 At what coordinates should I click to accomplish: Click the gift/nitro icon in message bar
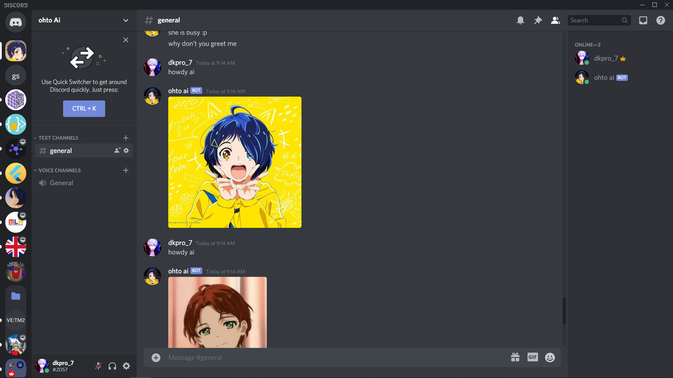515,357
